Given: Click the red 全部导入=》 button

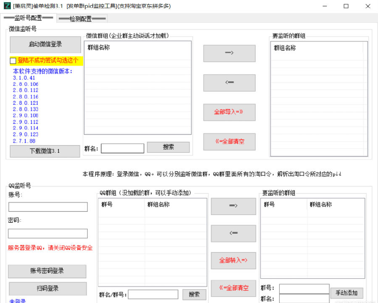Looking at the screenshot, I should 229,112.
